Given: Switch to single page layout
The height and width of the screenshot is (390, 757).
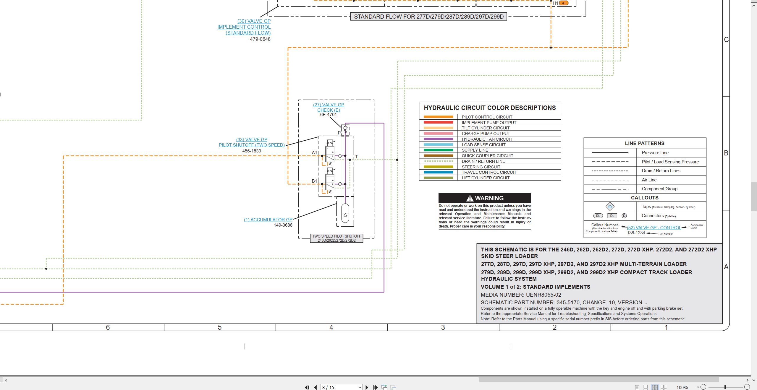Looking at the screenshot, I should (637, 387).
